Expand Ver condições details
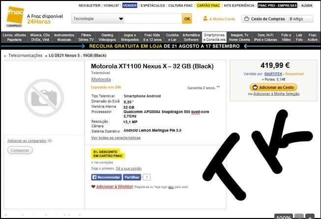This screenshot has width=321, height=219. [102, 163]
